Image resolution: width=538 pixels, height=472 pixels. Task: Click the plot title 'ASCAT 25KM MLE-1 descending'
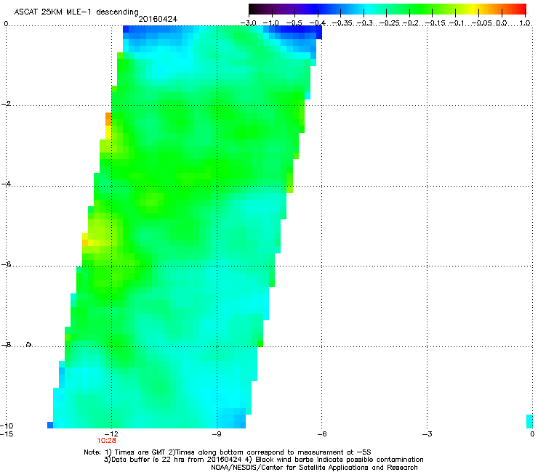coord(76,12)
